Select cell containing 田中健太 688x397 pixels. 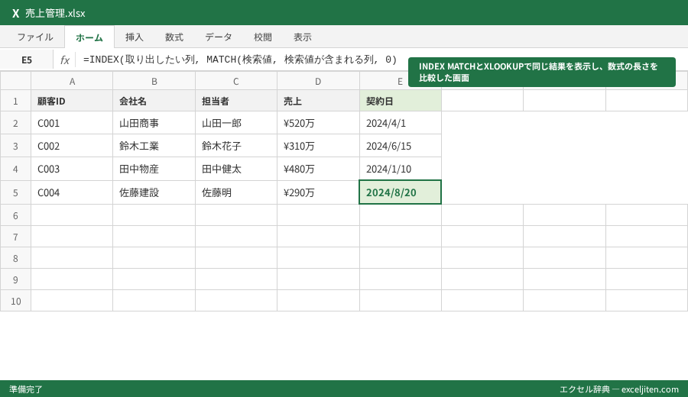pyautogui.click(x=236, y=169)
